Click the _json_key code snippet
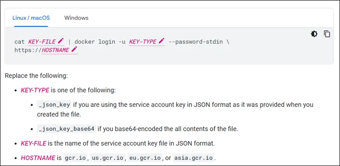340x166 pixels. (54, 105)
